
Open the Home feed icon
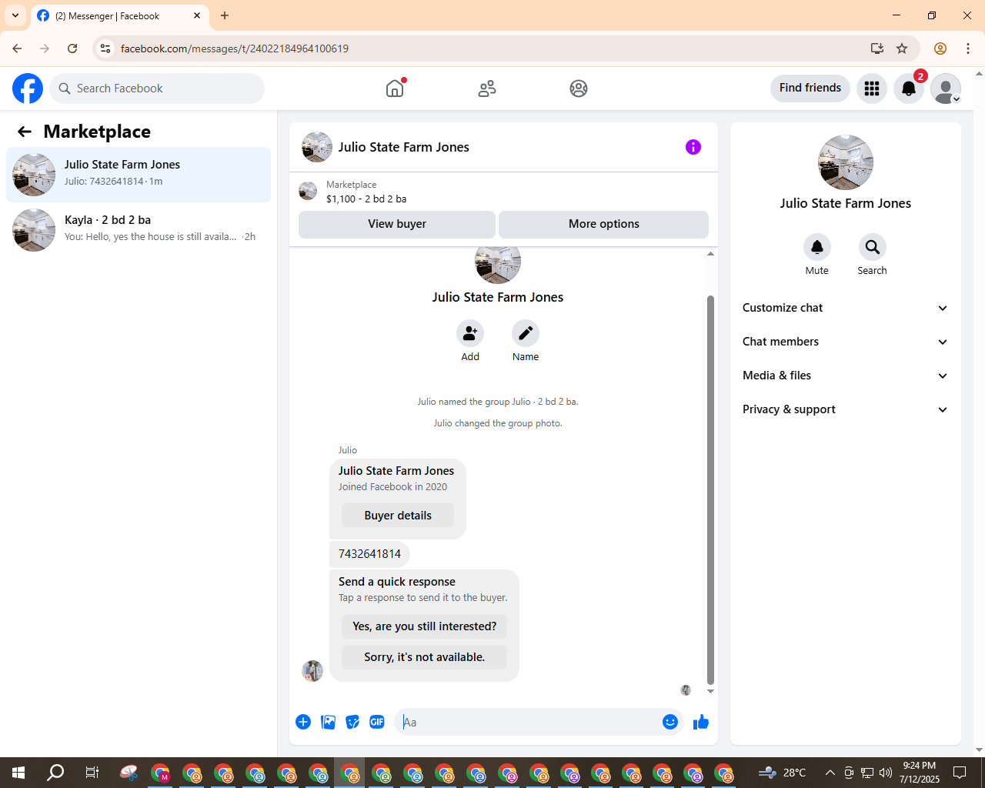pyautogui.click(x=395, y=88)
